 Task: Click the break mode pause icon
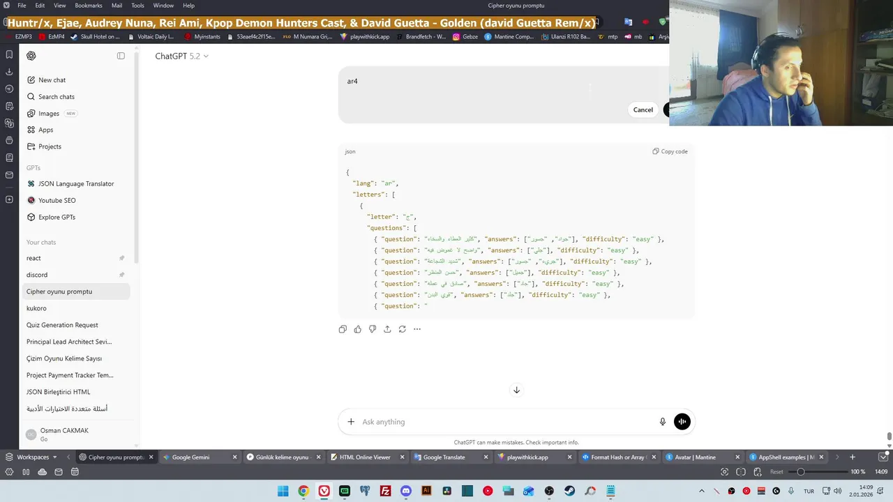[26, 472]
